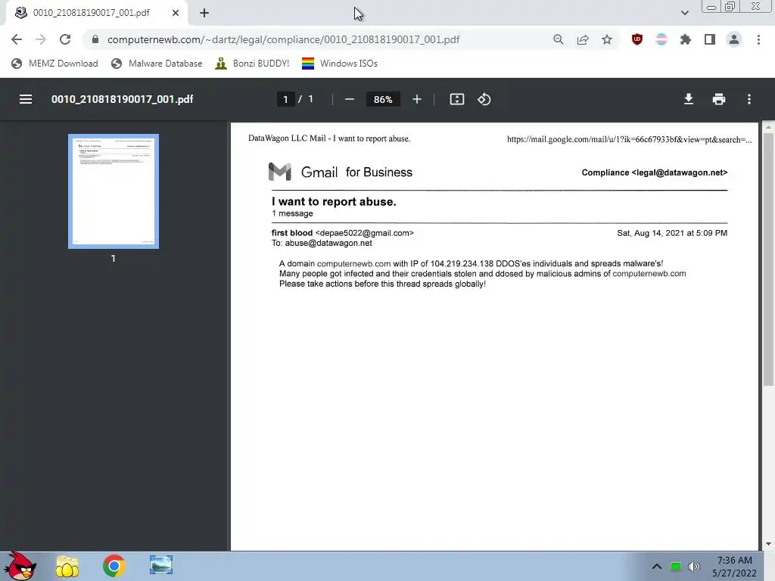The height and width of the screenshot is (581, 775).
Task: Click the Chrome taskbar icon
Action: 114,566
